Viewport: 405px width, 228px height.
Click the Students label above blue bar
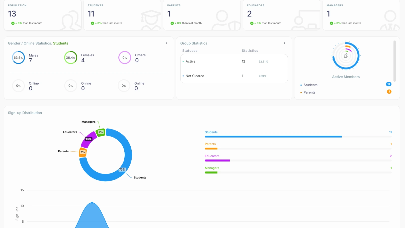[x=211, y=132]
